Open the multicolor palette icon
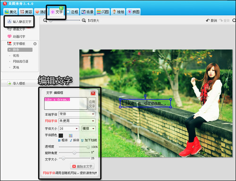 click(71, 136)
